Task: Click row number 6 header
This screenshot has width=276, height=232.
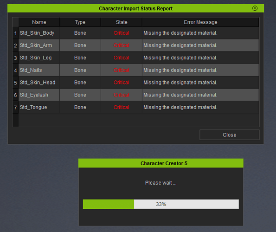Action: click(15, 95)
